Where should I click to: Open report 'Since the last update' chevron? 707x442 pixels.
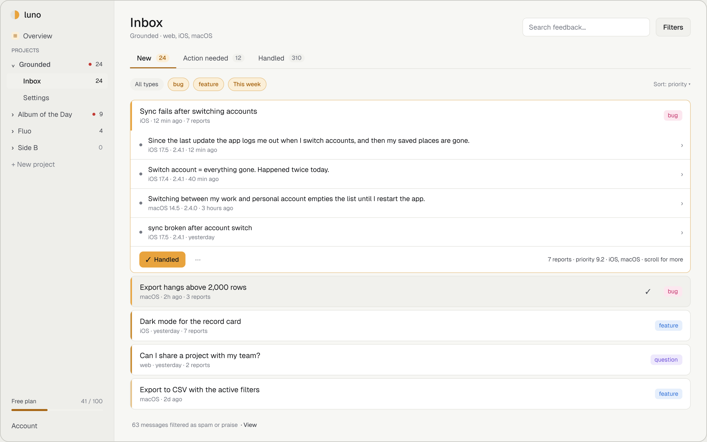pyautogui.click(x=682, y=145)
